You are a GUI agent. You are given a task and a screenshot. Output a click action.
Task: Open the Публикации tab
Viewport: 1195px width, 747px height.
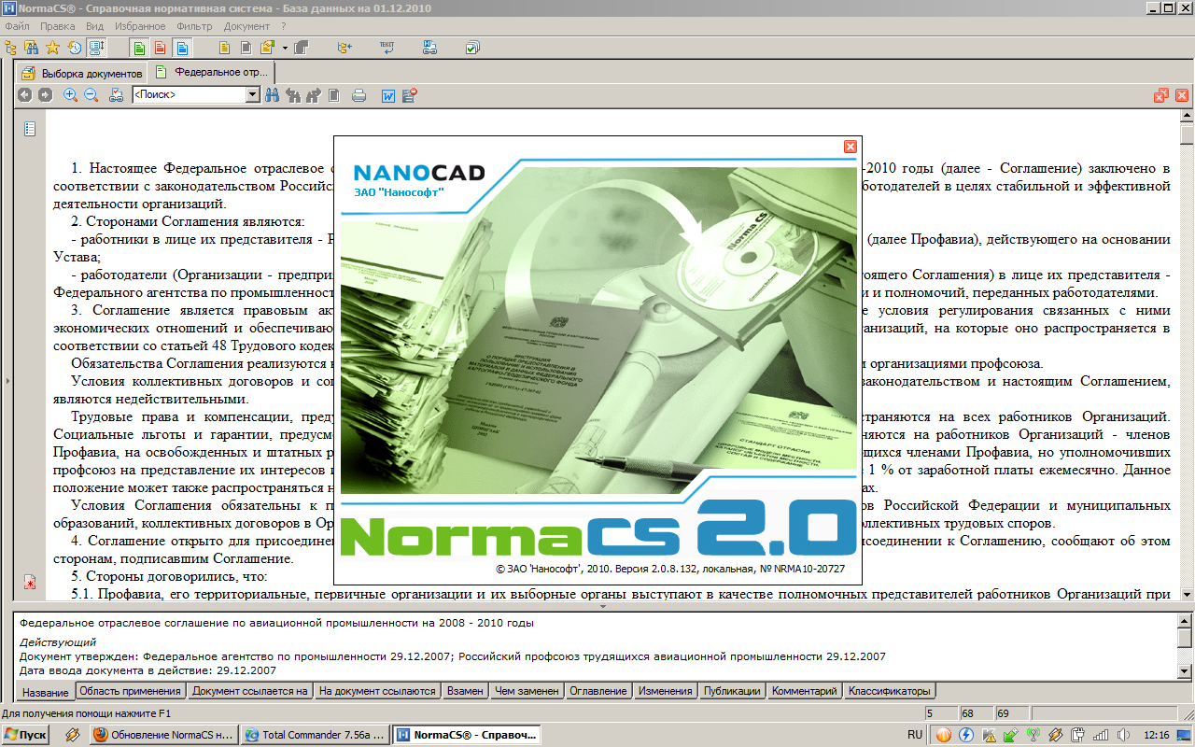point(731,691)
